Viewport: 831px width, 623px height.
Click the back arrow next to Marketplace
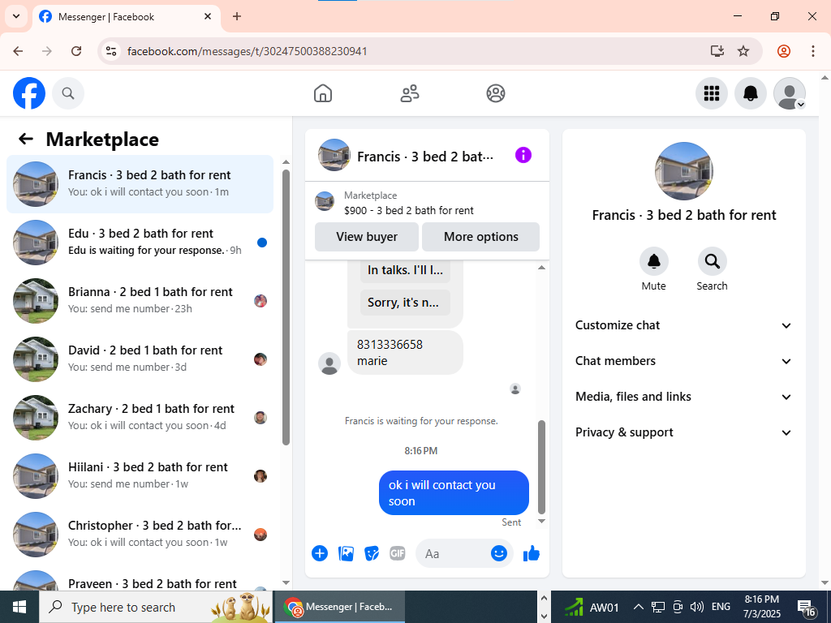click(26, 139)
